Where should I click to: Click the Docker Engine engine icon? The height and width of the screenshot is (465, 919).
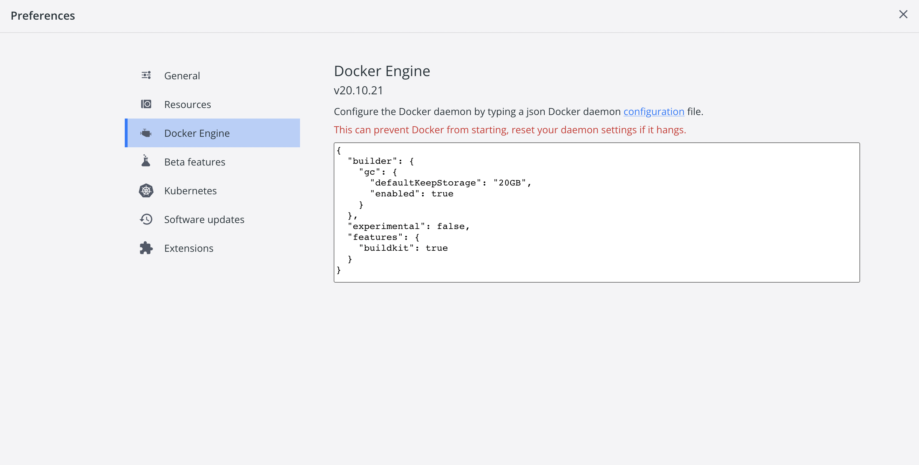146,133
